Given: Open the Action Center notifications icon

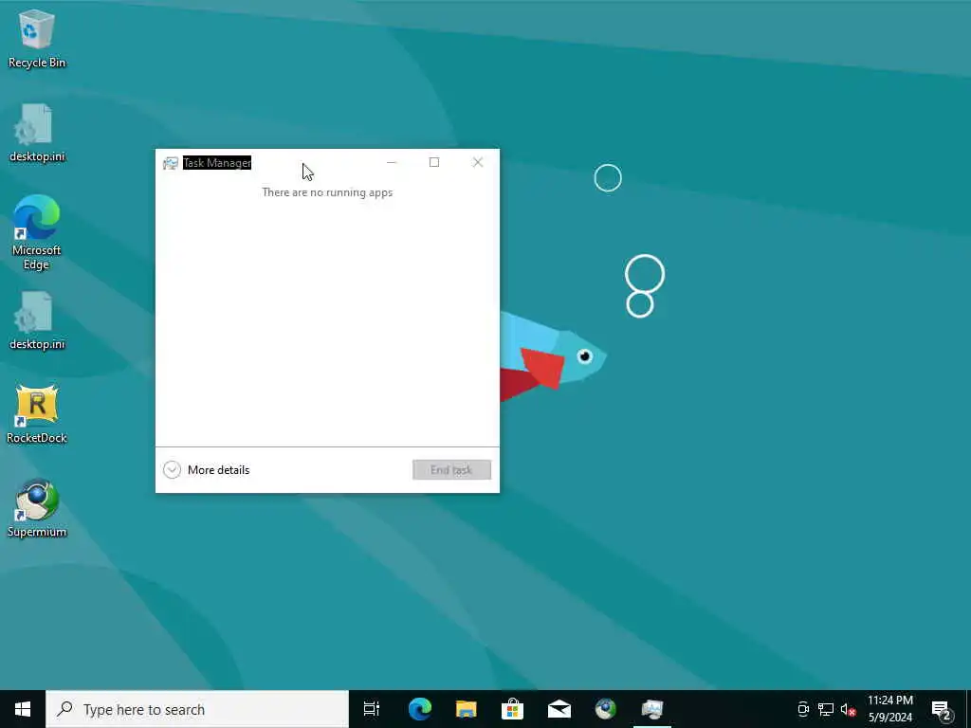Looking at the screenshot, I should (x=942, y=709).
